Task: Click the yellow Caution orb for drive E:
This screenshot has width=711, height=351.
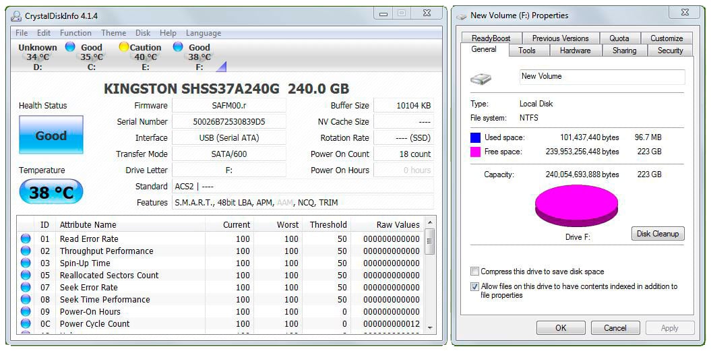Action: tap(123, 46)
